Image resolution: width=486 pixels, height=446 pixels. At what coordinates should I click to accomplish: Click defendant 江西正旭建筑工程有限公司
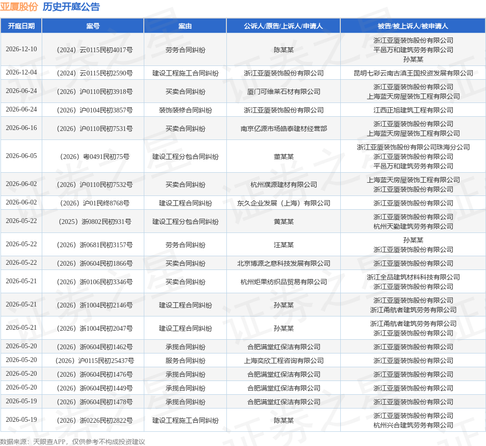tap(413, 111)
